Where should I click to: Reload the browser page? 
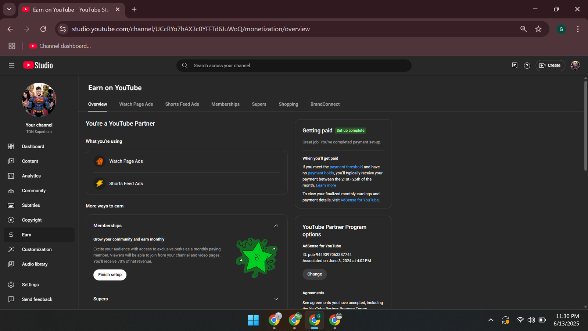click(x=43, y=29)
